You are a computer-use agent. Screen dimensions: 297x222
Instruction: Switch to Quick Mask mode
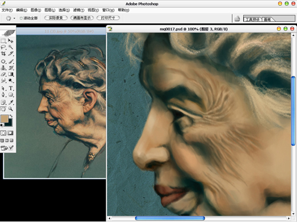(x=11, y=133)
